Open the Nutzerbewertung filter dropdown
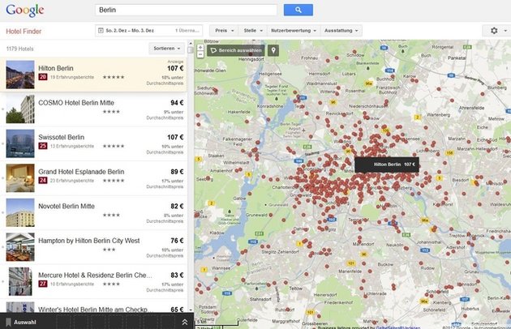The width and height of the screenshot is (511, 329). tap(292, 30)
